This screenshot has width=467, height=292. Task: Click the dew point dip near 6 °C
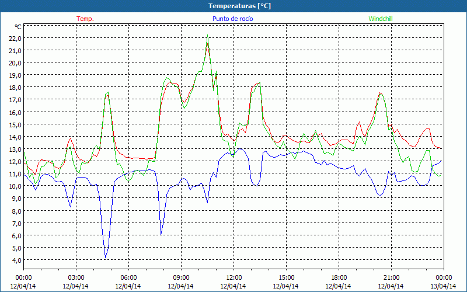161,235
